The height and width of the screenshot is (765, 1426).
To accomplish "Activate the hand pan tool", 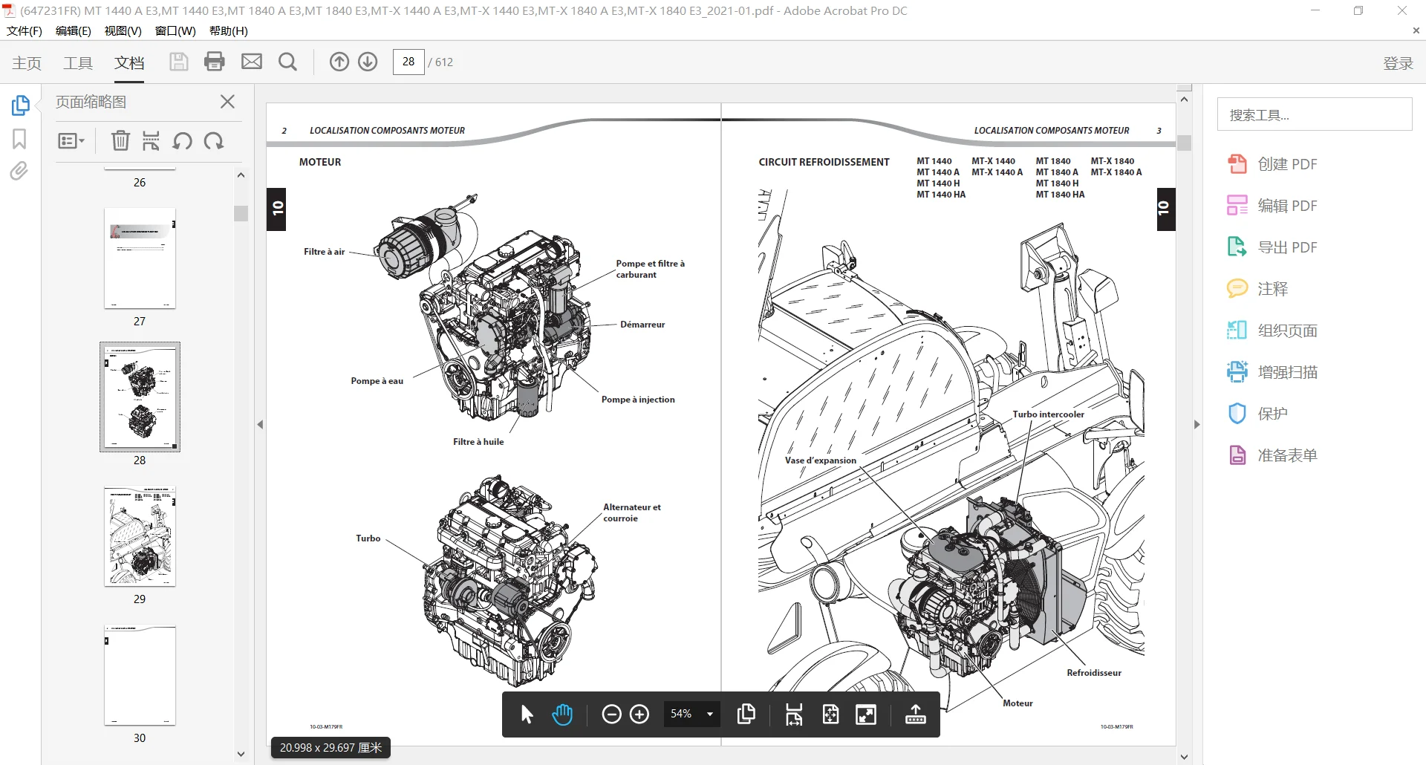I will 563,714.
